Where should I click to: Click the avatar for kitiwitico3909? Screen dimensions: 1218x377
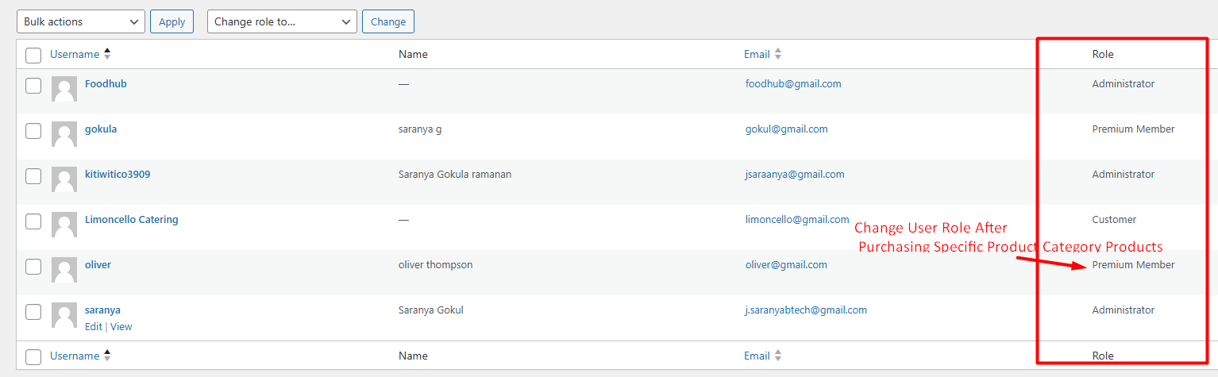coord(64,180)
